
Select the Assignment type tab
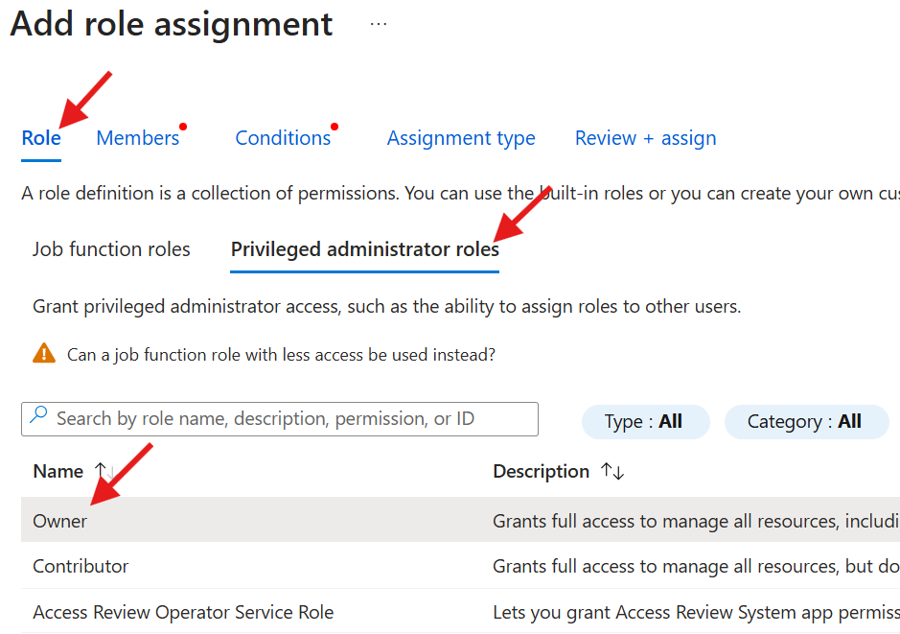pos(461,138)
